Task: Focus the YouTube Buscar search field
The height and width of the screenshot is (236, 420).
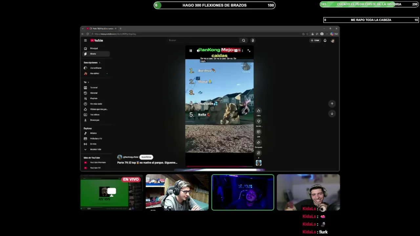Action: pyautogui.click(x=203, y=40)
